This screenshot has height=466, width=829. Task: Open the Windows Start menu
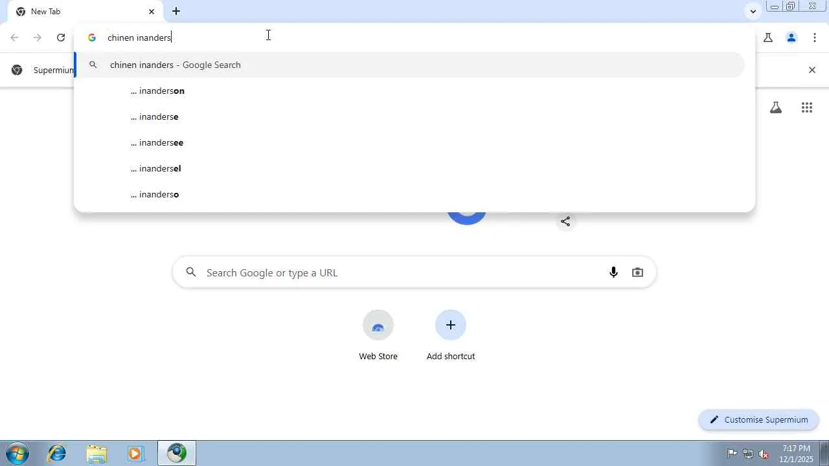(x=17, y=453)
